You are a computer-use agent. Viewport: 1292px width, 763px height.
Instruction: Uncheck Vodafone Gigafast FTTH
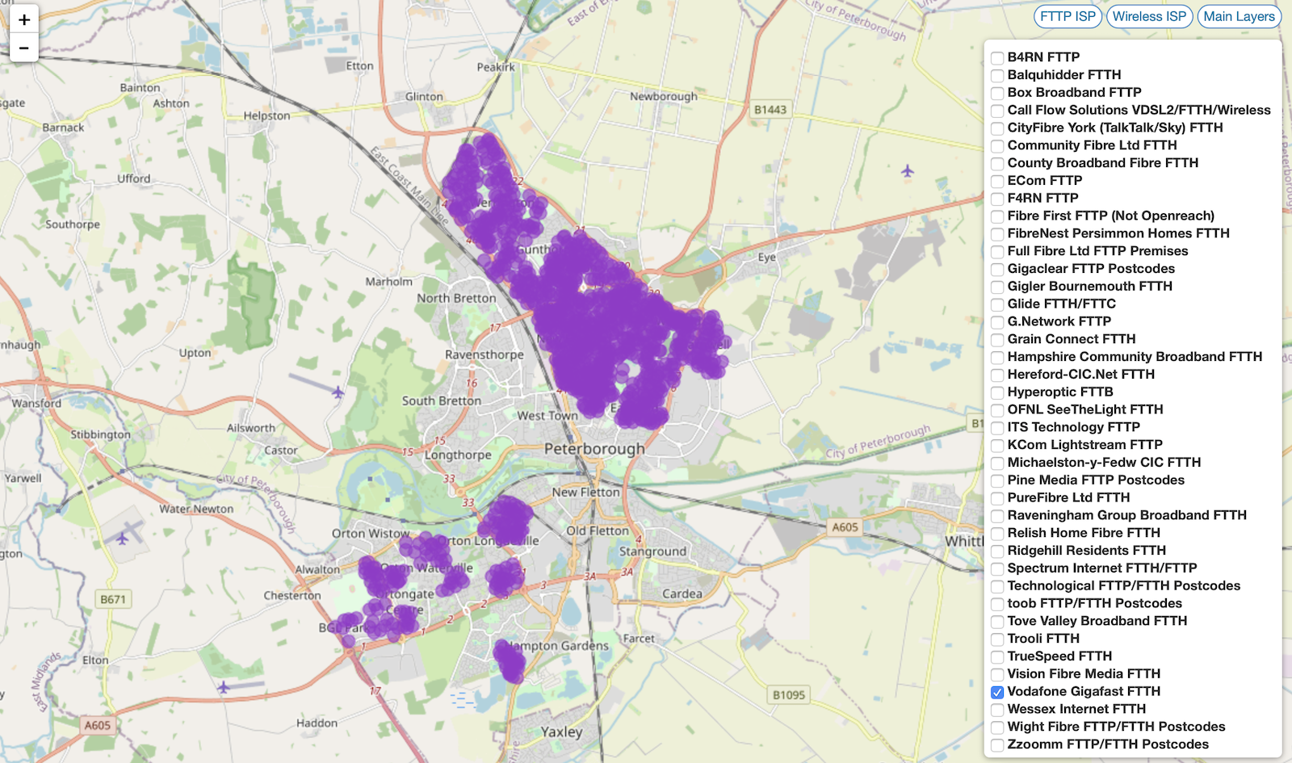tap(997, 693)
